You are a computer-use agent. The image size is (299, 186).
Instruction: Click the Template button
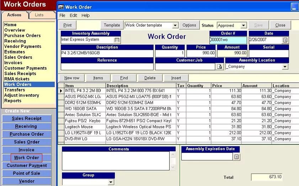112,25
